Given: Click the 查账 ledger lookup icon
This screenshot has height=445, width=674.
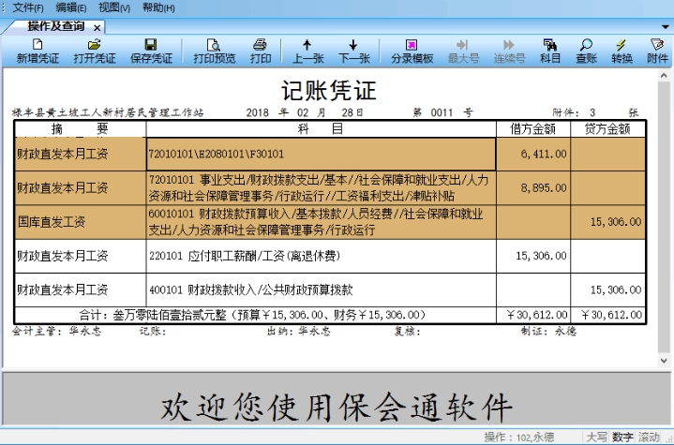Looking at the screenshot, I should click(x=586, y=51).
